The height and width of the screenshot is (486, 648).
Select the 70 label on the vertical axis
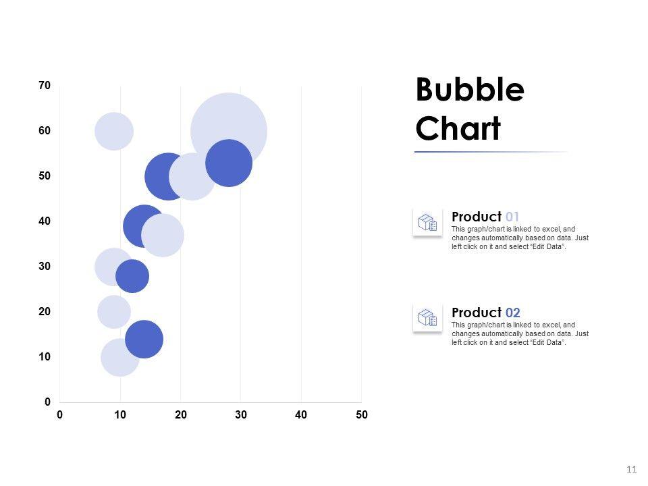(45, 86)
